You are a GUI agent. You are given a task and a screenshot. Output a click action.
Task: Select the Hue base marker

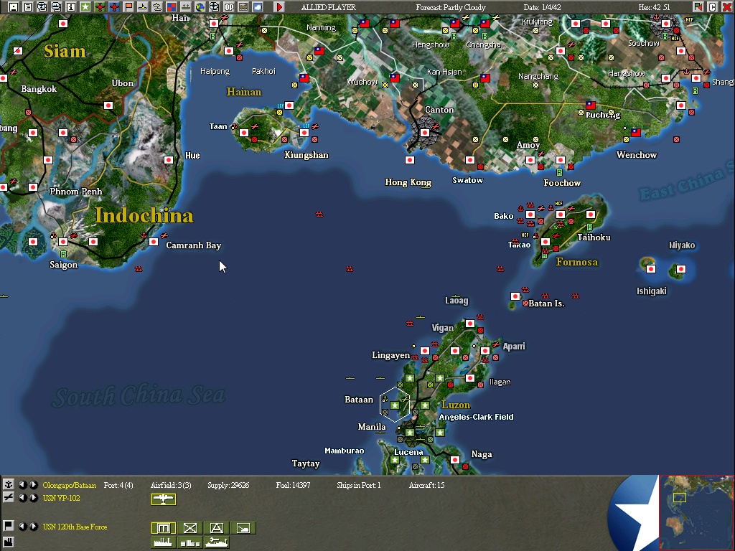[168, 160]
